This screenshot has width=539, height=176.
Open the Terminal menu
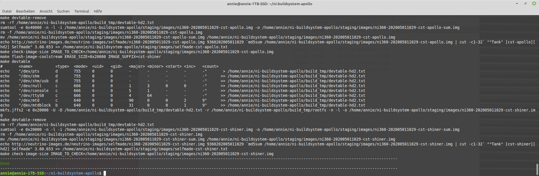(x=82, y=11)
